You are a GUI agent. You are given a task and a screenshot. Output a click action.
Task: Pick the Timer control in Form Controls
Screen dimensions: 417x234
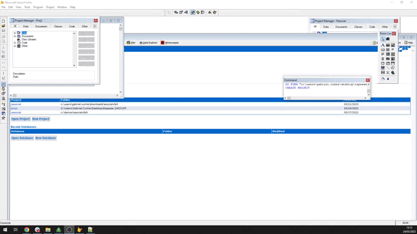click(x=383, y=63)
